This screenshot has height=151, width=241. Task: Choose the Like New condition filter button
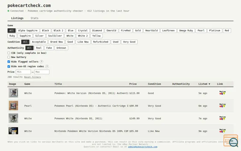tap(83, 42)
